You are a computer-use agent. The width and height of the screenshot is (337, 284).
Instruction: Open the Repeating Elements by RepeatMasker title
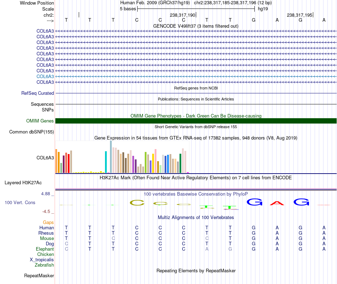coord(196,271)
